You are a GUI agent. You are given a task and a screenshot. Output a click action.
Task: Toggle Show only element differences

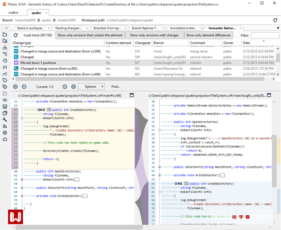coord(209,35)
